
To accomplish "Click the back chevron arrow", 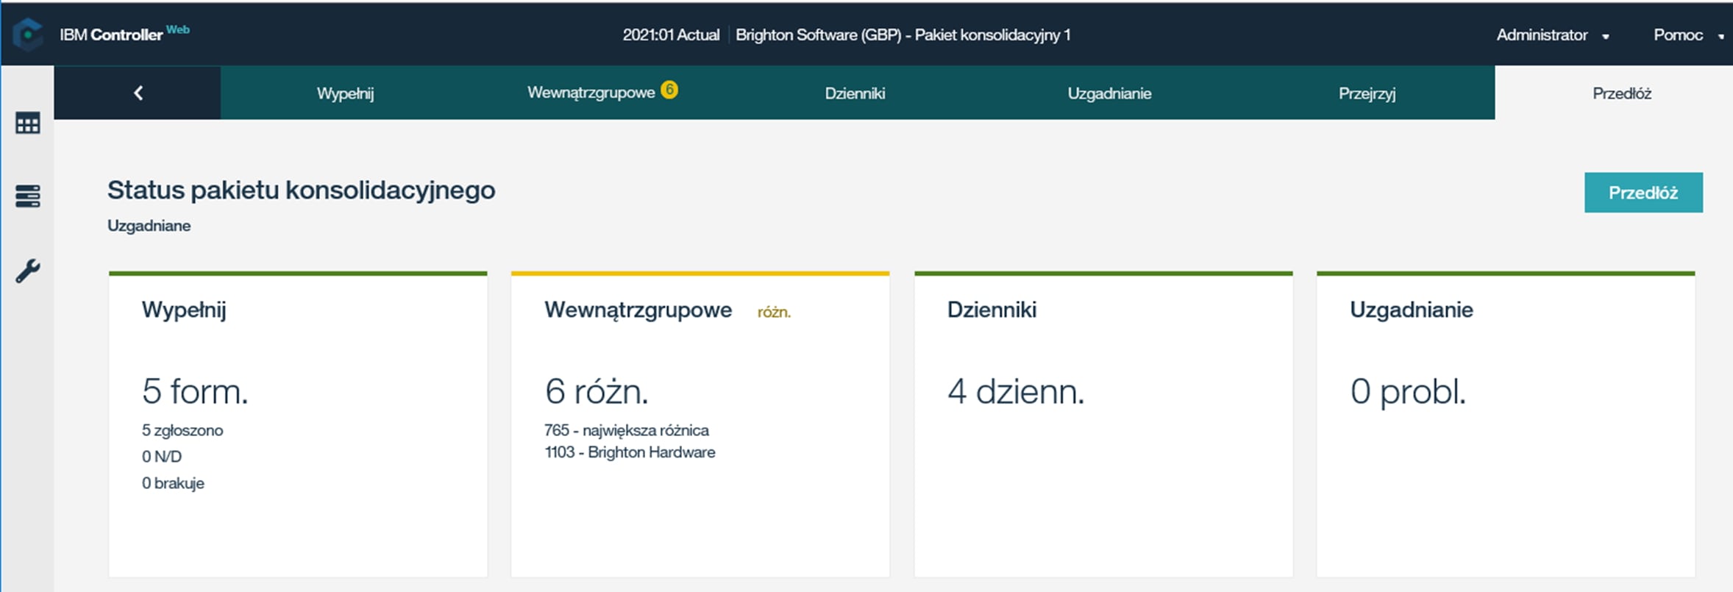I will click(x=138, y=93).
